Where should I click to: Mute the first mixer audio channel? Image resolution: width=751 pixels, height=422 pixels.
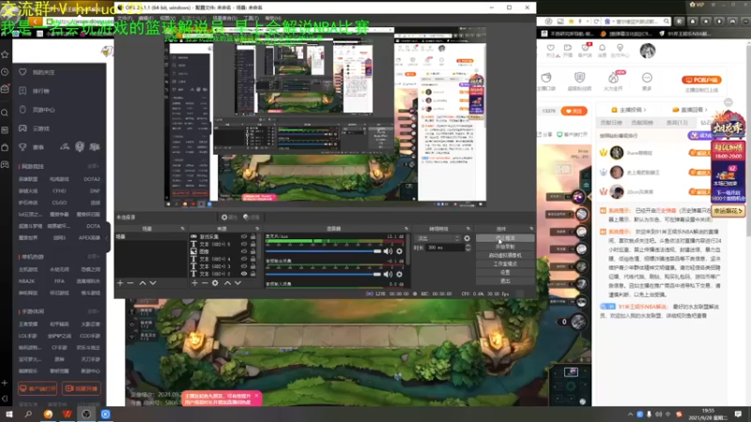(x=388, y=251)
